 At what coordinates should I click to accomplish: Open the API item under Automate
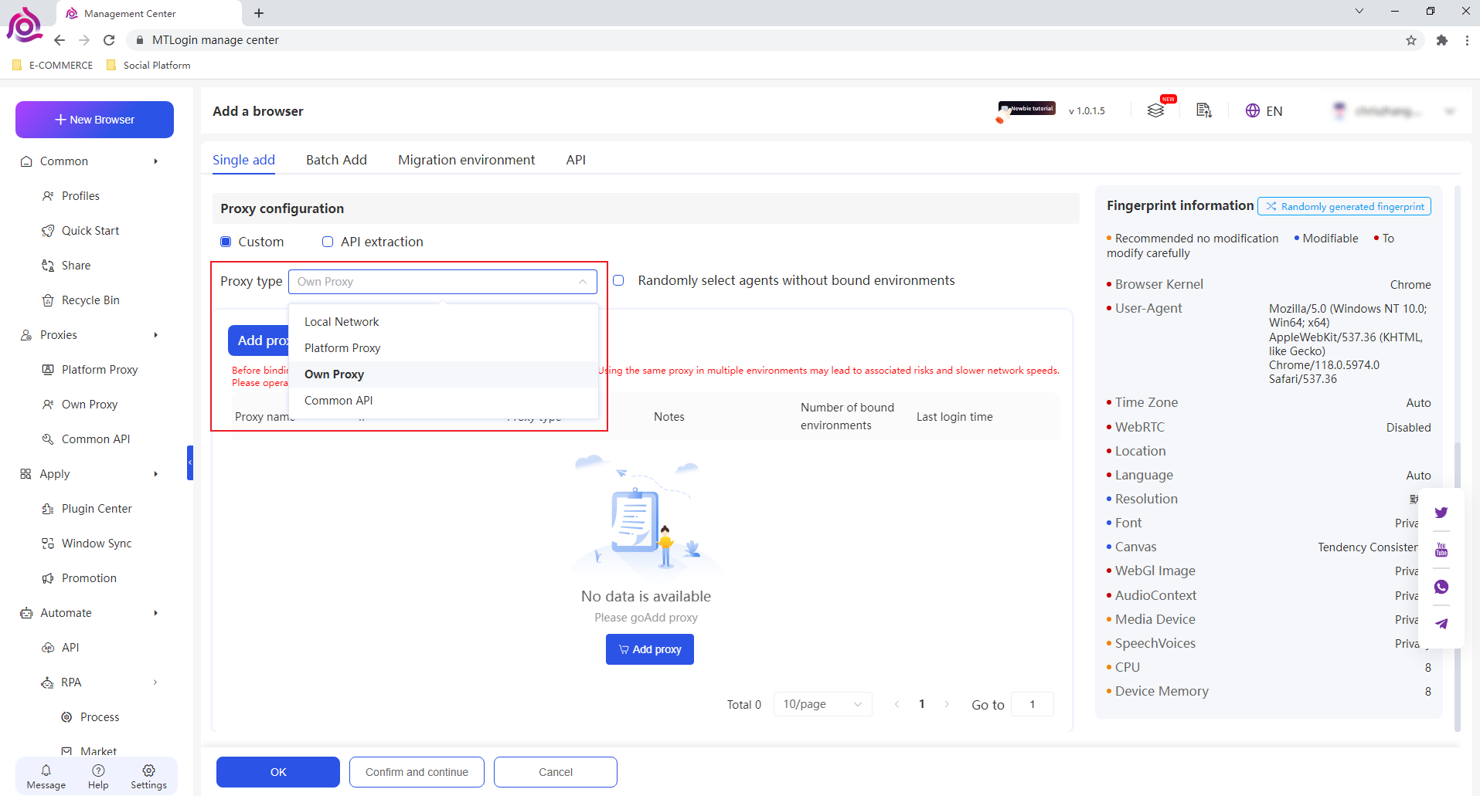pos(70,648)
